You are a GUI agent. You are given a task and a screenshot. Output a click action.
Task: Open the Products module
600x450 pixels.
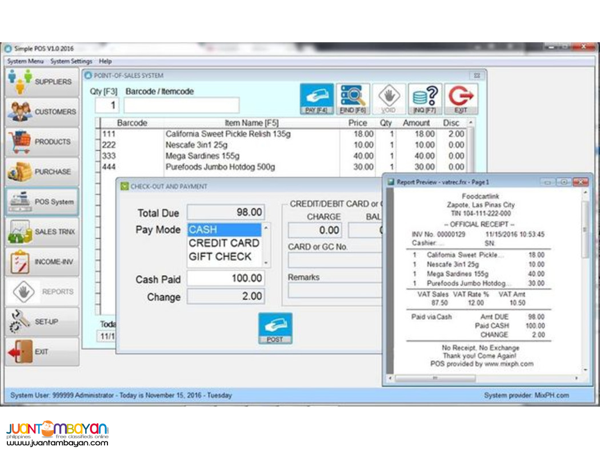click(42, 142)
